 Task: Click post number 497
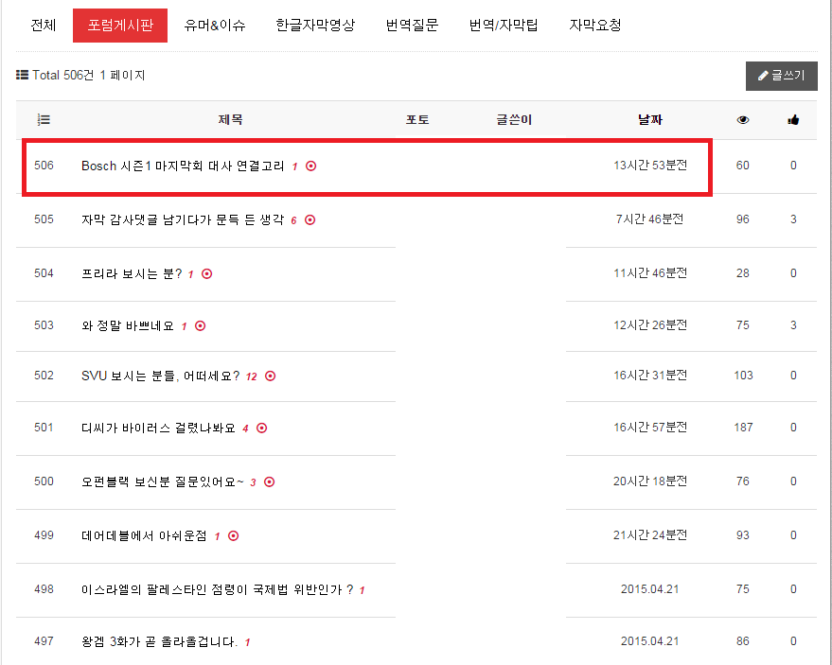point(44,641)
